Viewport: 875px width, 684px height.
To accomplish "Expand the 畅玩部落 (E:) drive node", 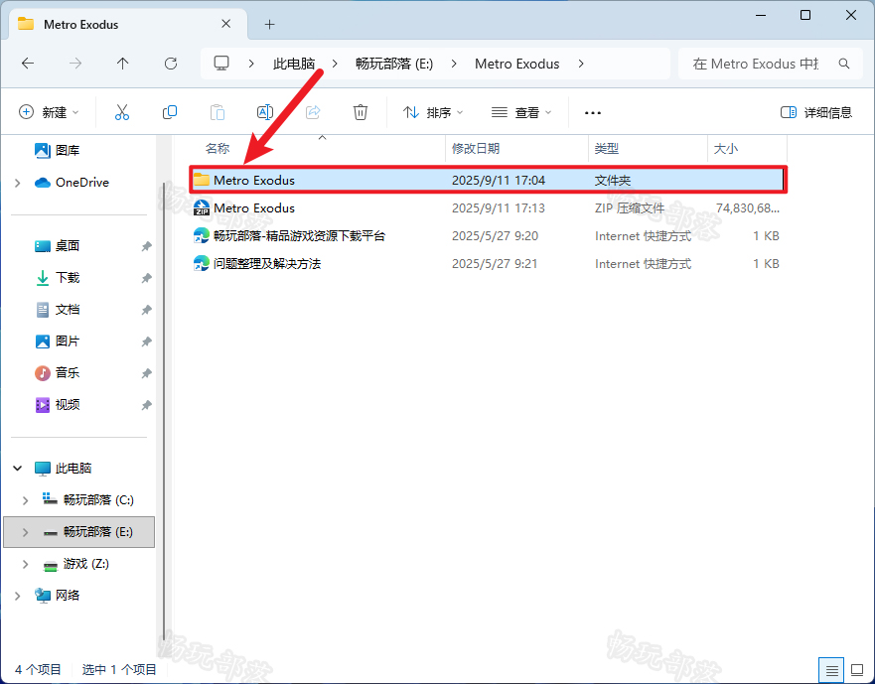I will (x=25, y=532).
